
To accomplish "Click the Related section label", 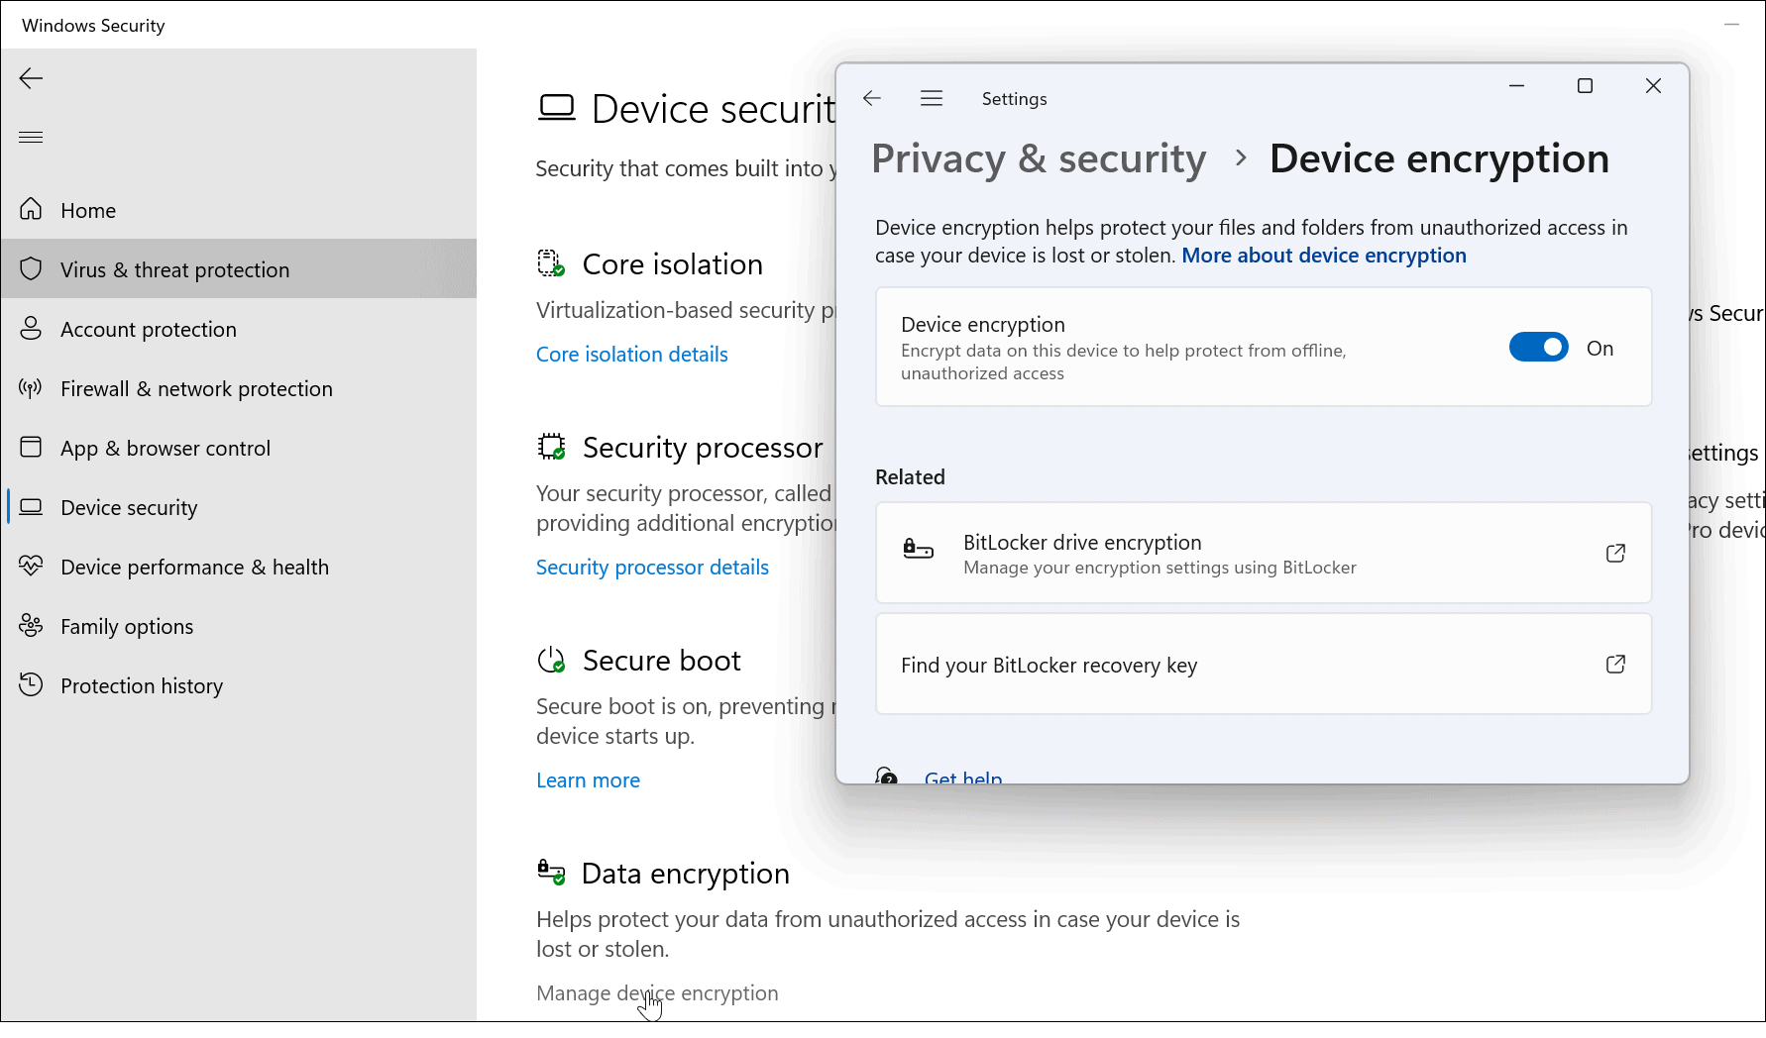I will coord(910,477).
